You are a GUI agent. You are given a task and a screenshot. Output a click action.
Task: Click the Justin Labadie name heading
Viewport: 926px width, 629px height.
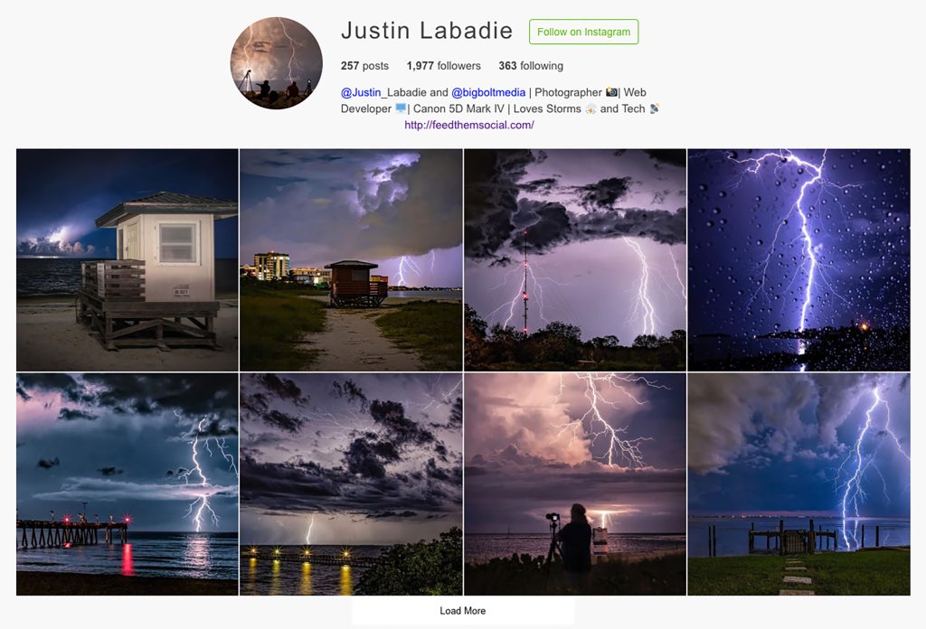[x=427, y=31]
